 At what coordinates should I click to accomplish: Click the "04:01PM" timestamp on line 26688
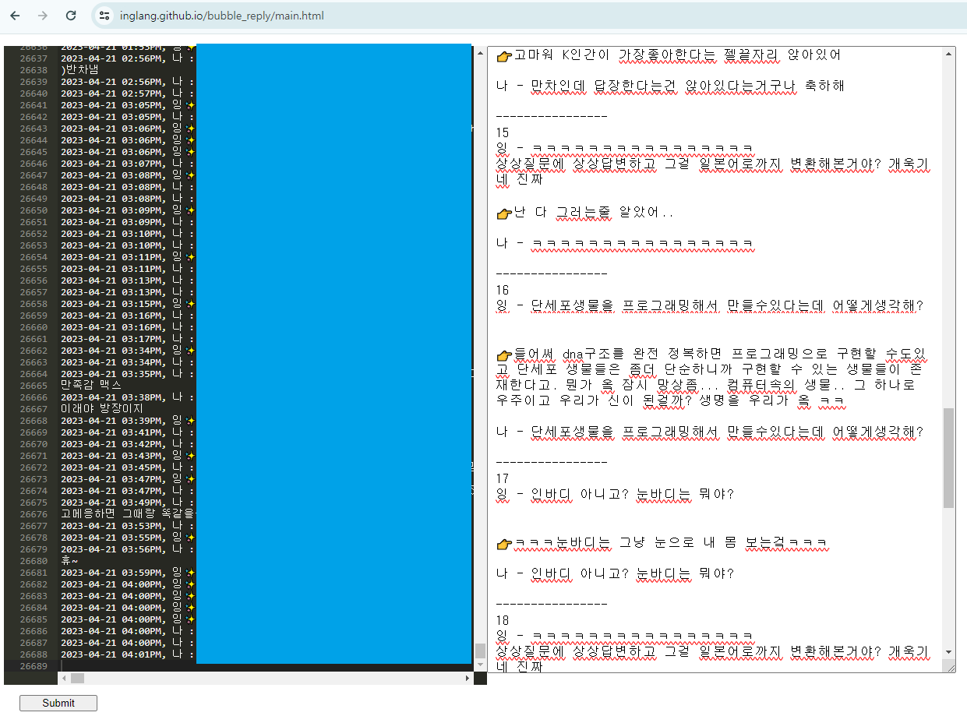click(142, 654)
